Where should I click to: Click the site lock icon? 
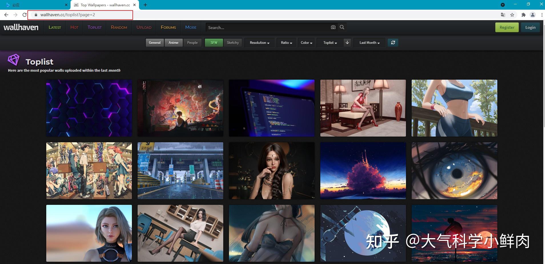click(36, 15)
